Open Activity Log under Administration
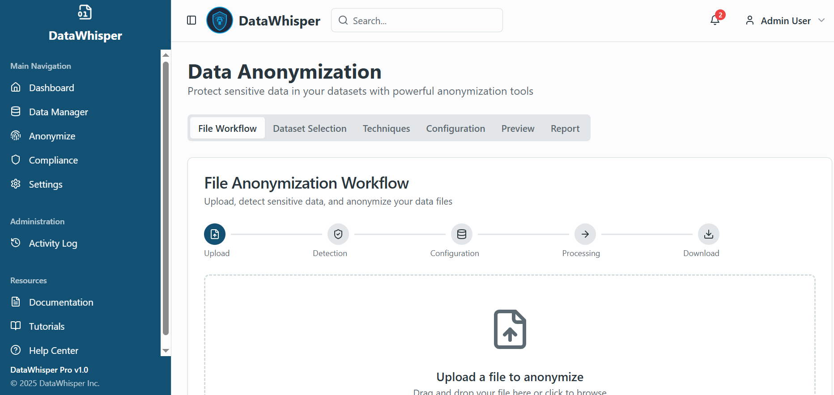Viewport: 834px width, 395px height. [x=53, y=243]
